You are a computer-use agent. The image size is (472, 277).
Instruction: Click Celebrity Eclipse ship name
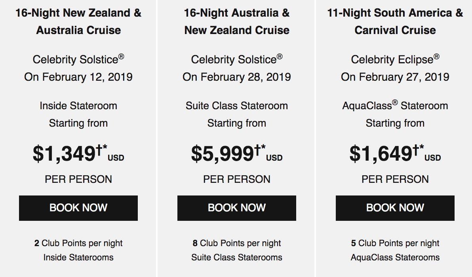(395, 59)
